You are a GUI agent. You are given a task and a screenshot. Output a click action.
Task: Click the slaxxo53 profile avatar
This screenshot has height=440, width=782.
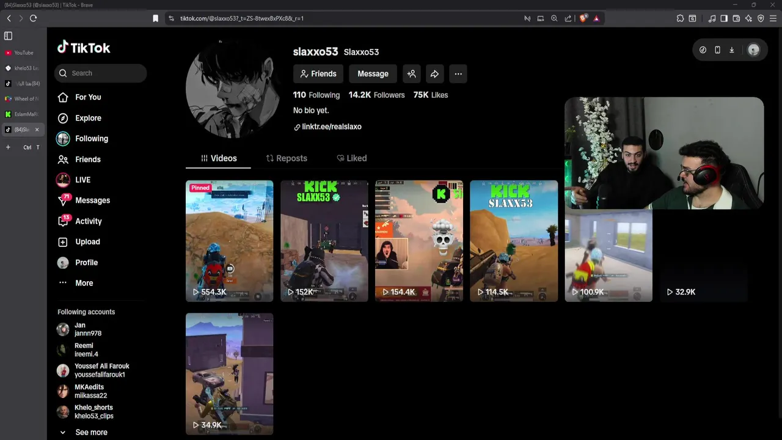click(x=233, y=89)
